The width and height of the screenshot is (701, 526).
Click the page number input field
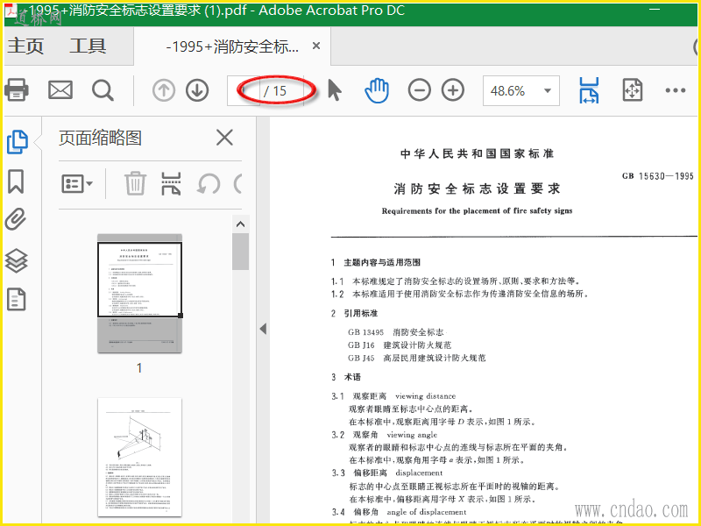coord(244,91)
